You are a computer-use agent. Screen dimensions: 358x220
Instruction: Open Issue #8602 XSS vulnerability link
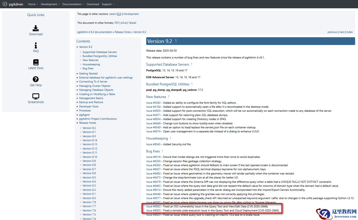click(x=153, y=207)
